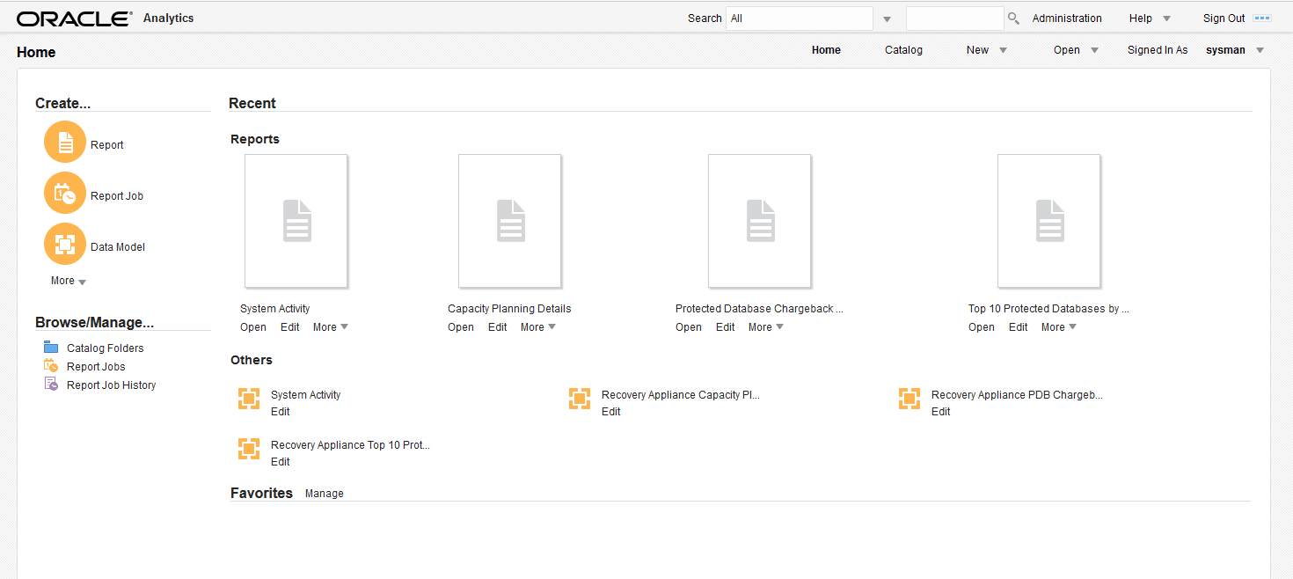
Task: Click the Report label in the Create section
Action: point(107,145)
